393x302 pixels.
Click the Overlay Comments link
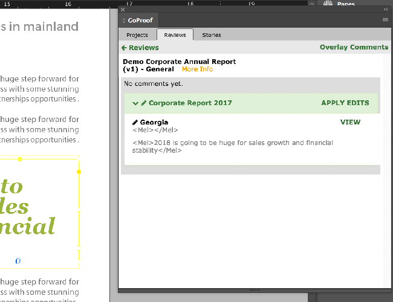[x=354, y=47]
